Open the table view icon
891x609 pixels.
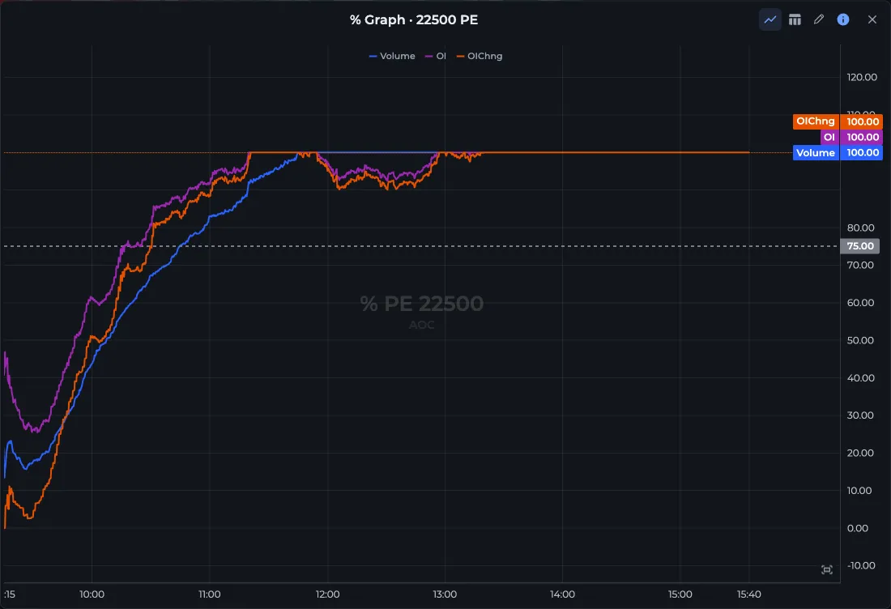(795, 20)
